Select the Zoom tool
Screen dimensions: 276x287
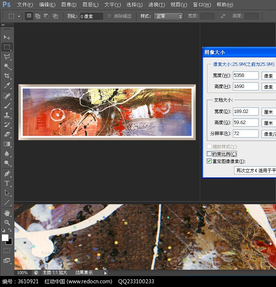click(x=7, y=222)
